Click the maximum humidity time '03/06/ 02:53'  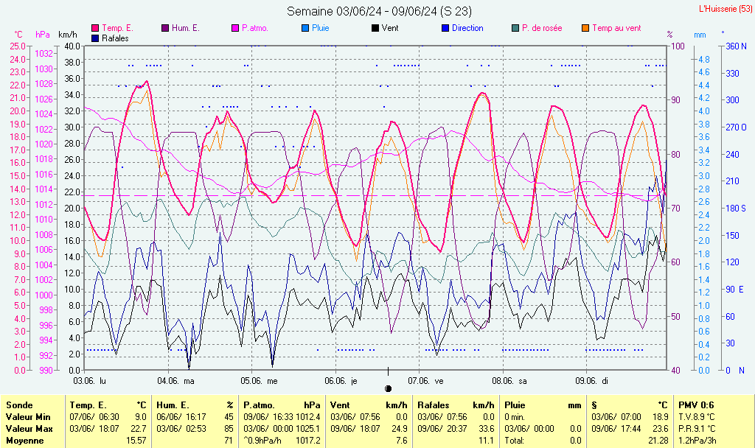(181, 429)
